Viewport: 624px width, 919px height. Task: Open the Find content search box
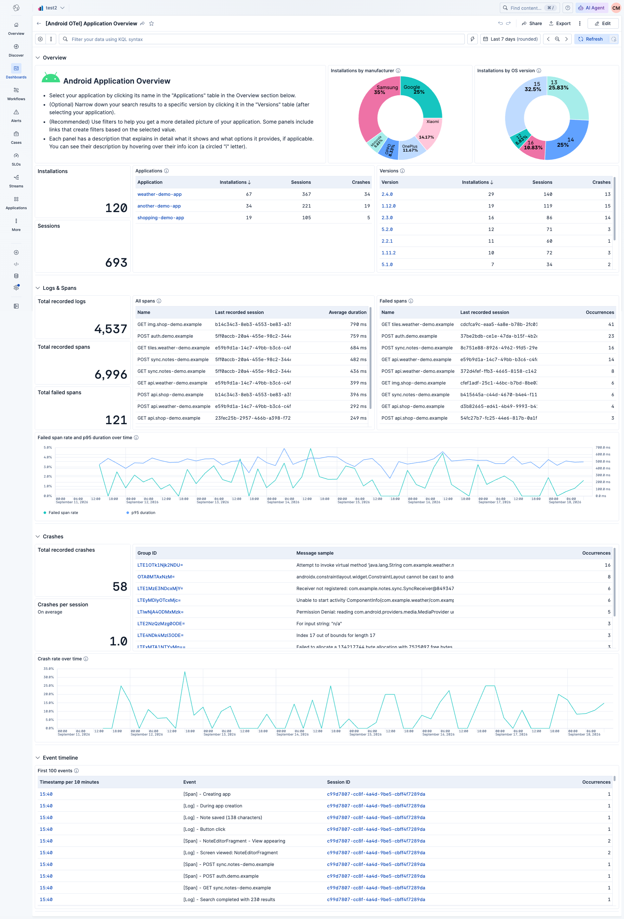tap(529, 8)
